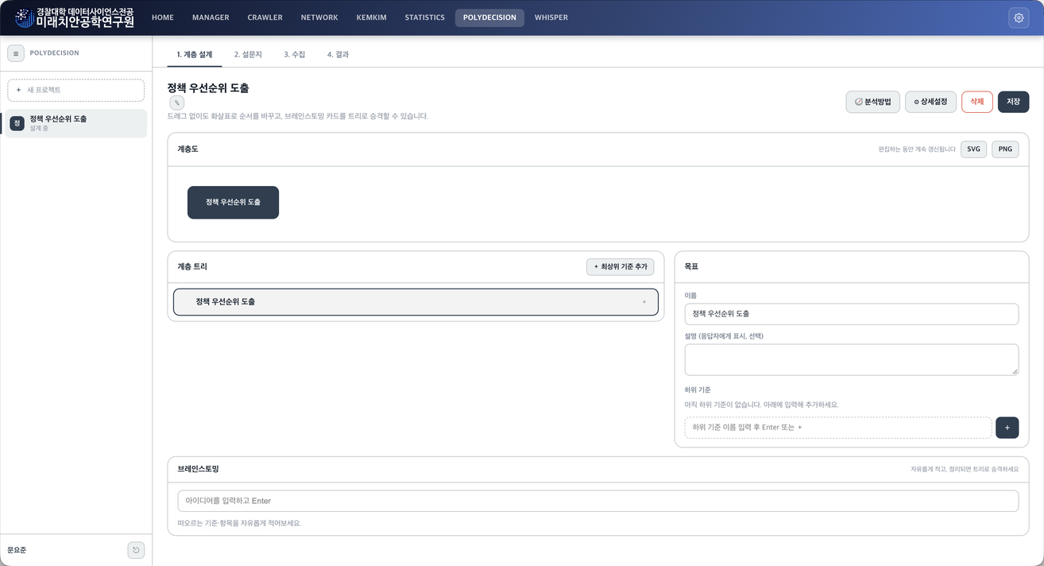Open the NETWORK menu
This screenshot has width=1044, height=566.
[x=319, y=17]
